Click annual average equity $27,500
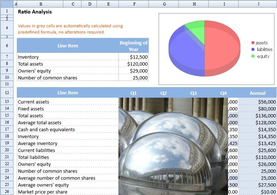This screenshot has width=277, height=195. [267, 185]
